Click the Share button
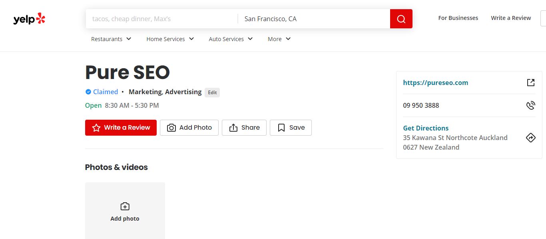Image resolution: width=546 pixels, height=239 pixels. [244, 128]
